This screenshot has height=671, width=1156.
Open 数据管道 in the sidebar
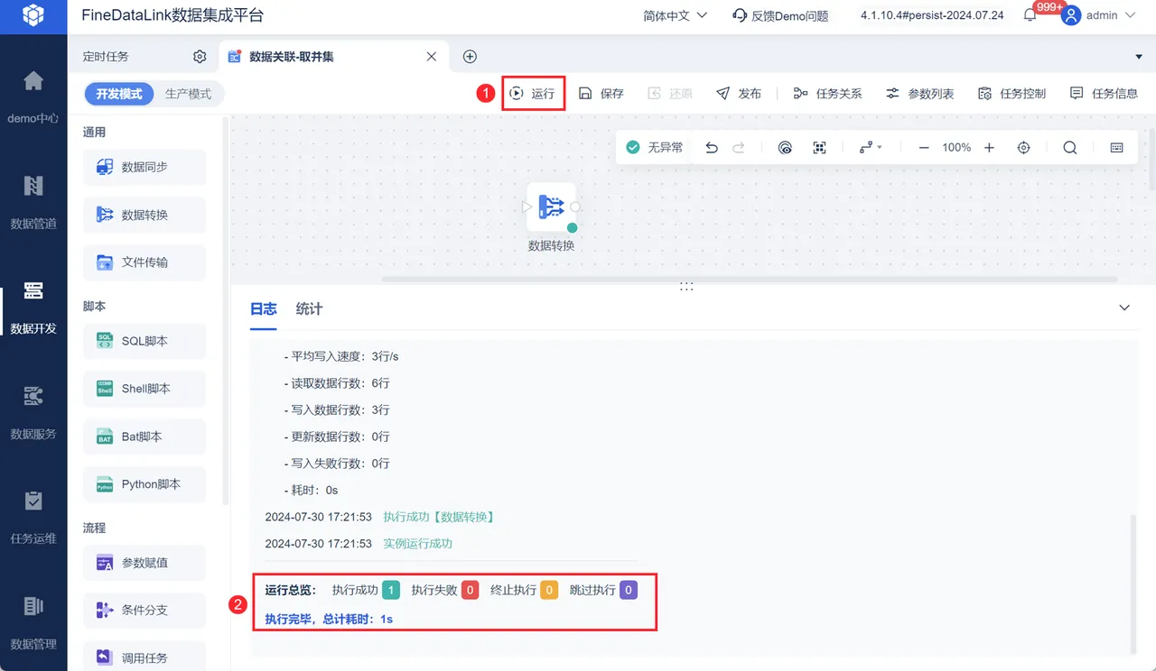click(x=33, y=202)
